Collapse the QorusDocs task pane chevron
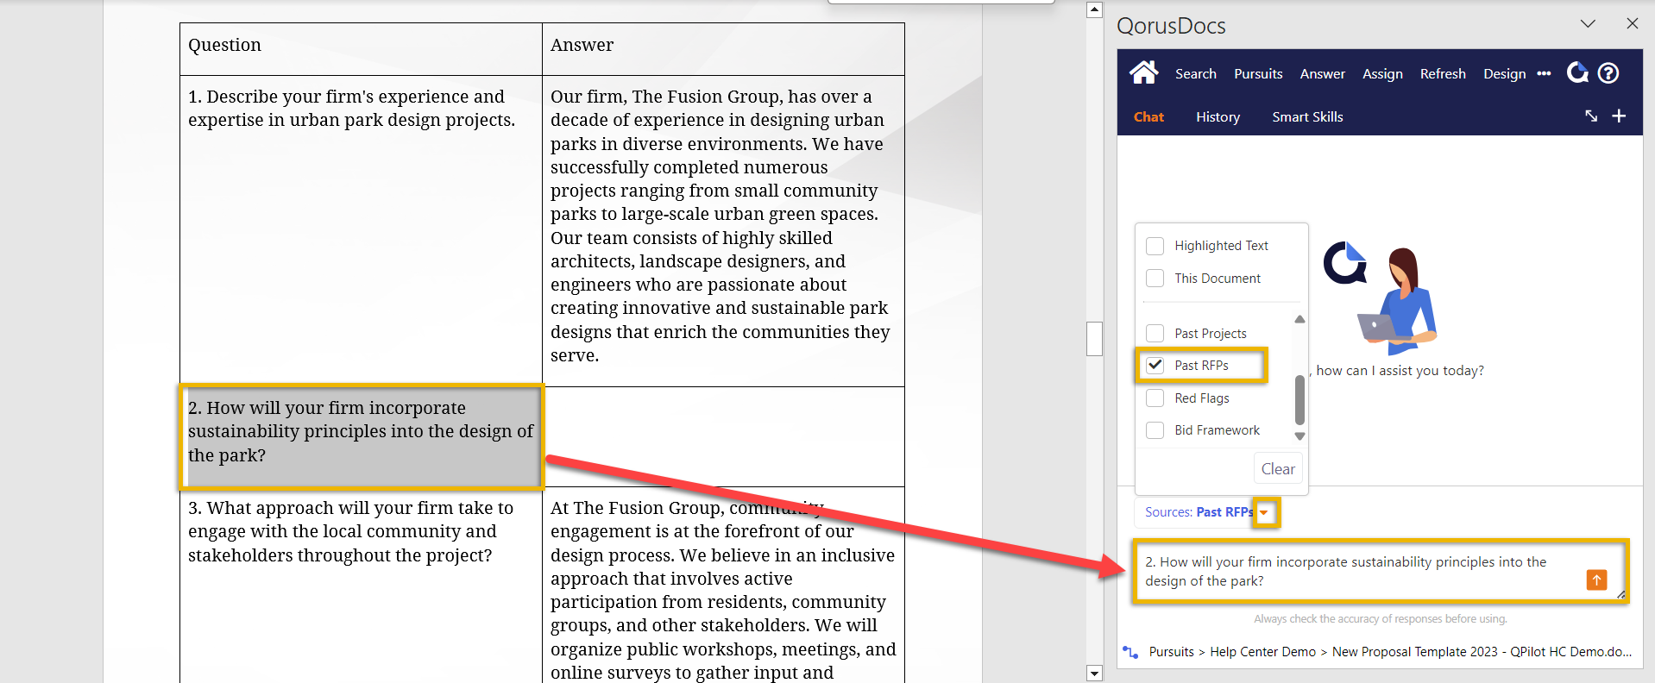The width and height of the screenshot is (1655, 683). tap(1588, 24)
